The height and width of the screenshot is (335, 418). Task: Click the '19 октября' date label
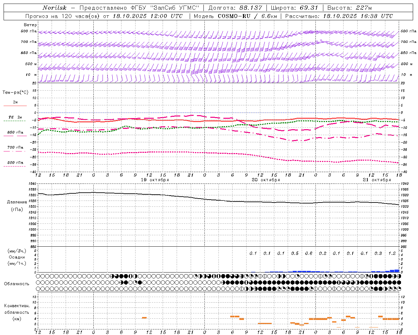click(x=155, y=180)
